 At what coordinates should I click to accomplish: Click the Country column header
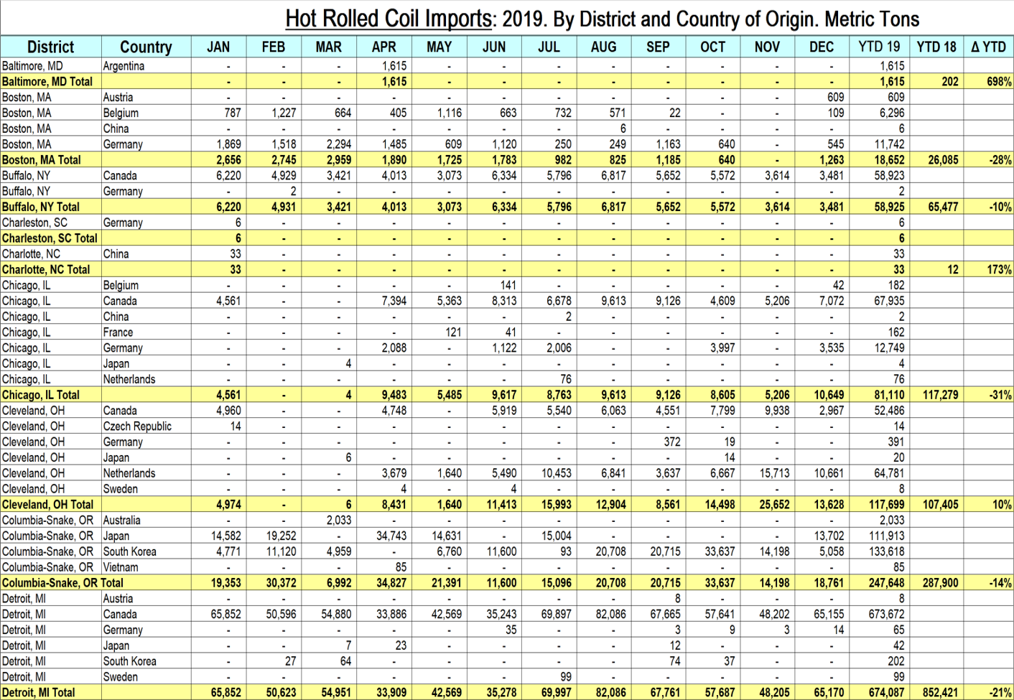click(x=146, y=47)
